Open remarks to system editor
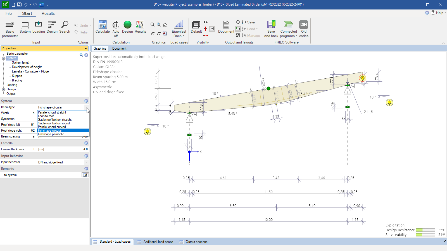This screenshot has width=447, height=251. coord(85,175)
